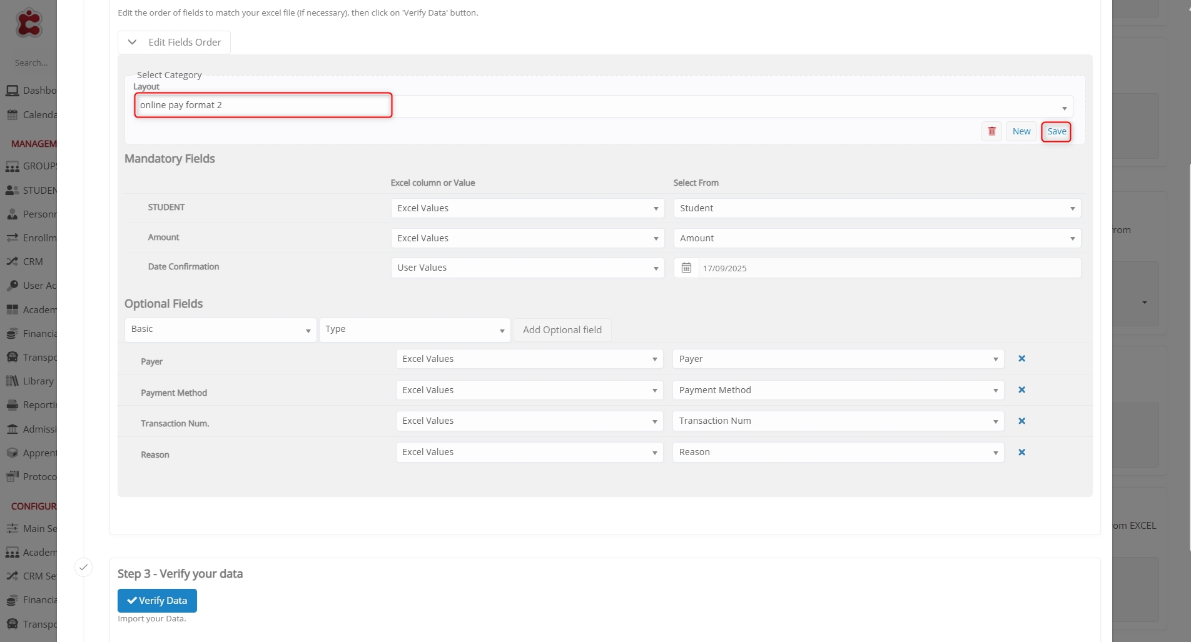This screenshot has width=1191, height=642.
Task: Click the red trash delete layout icon
Action: click(991, 131)
